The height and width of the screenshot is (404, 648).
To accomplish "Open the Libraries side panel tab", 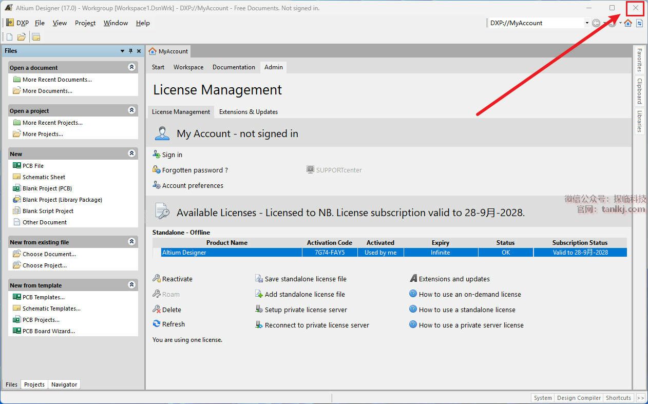I will click(639, 121).
